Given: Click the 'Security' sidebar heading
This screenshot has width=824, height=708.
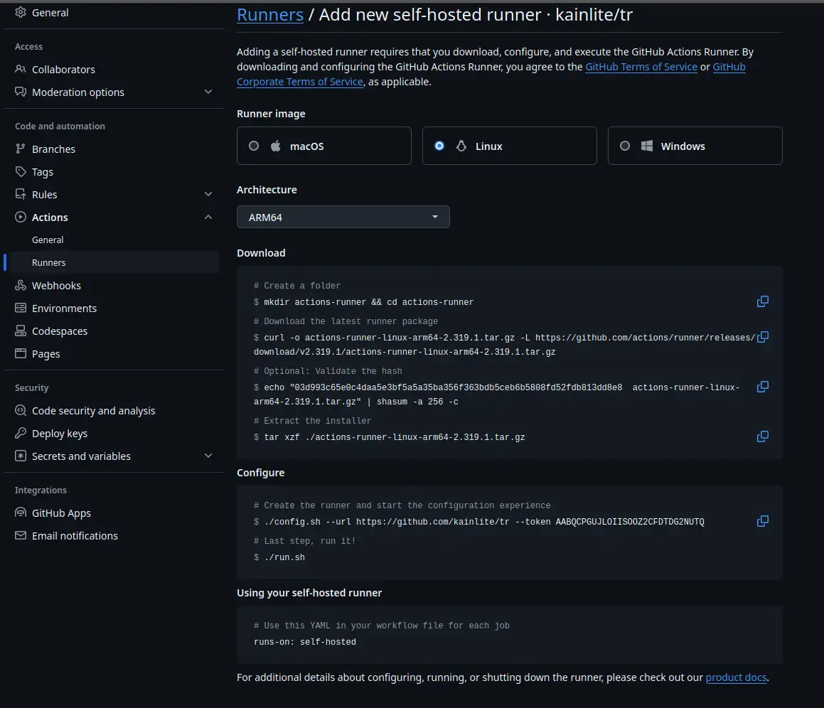Looking at the screenshot, I should (31, 388).
